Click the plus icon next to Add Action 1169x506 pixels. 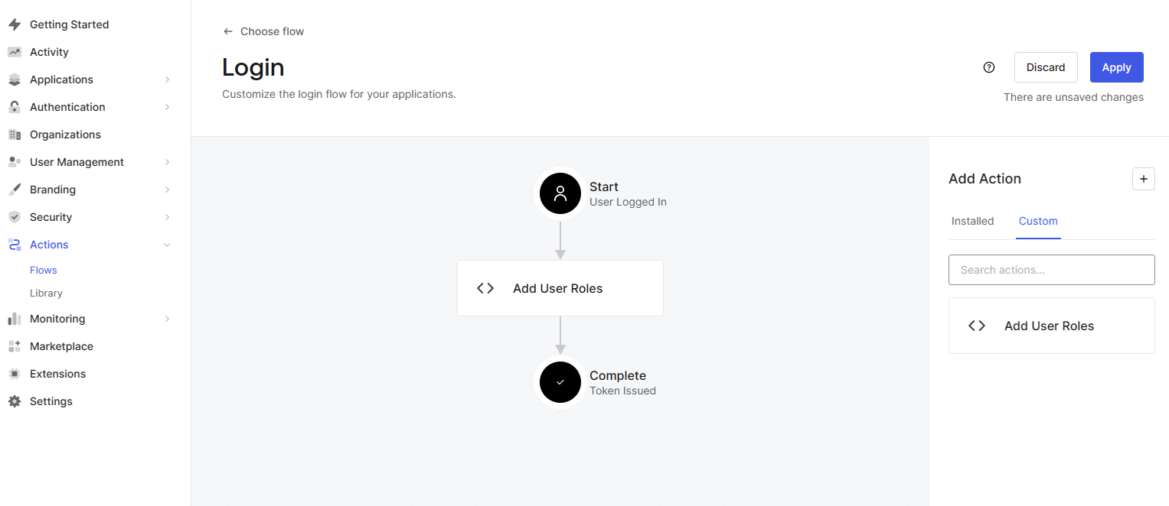coord(1144,178)
